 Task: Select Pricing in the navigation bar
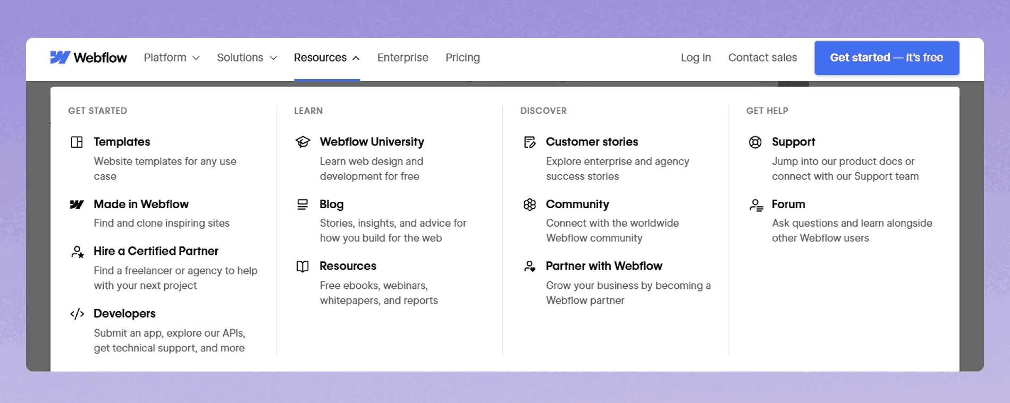point(462,57)
